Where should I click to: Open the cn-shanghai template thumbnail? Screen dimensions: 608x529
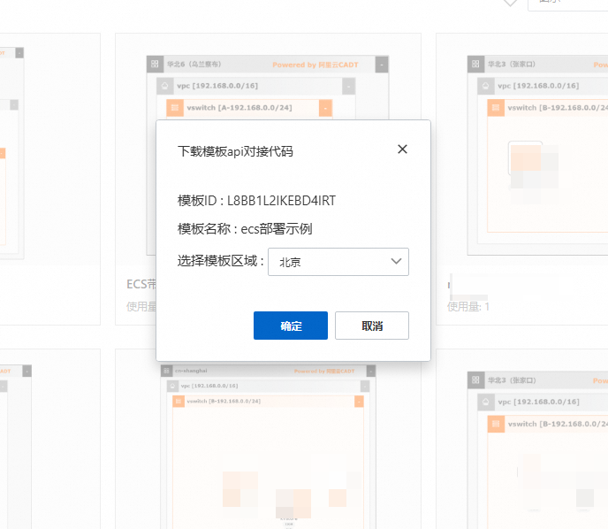pos(269,447)
